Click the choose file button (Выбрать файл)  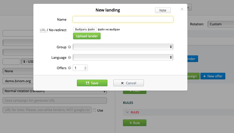(85, 29)
